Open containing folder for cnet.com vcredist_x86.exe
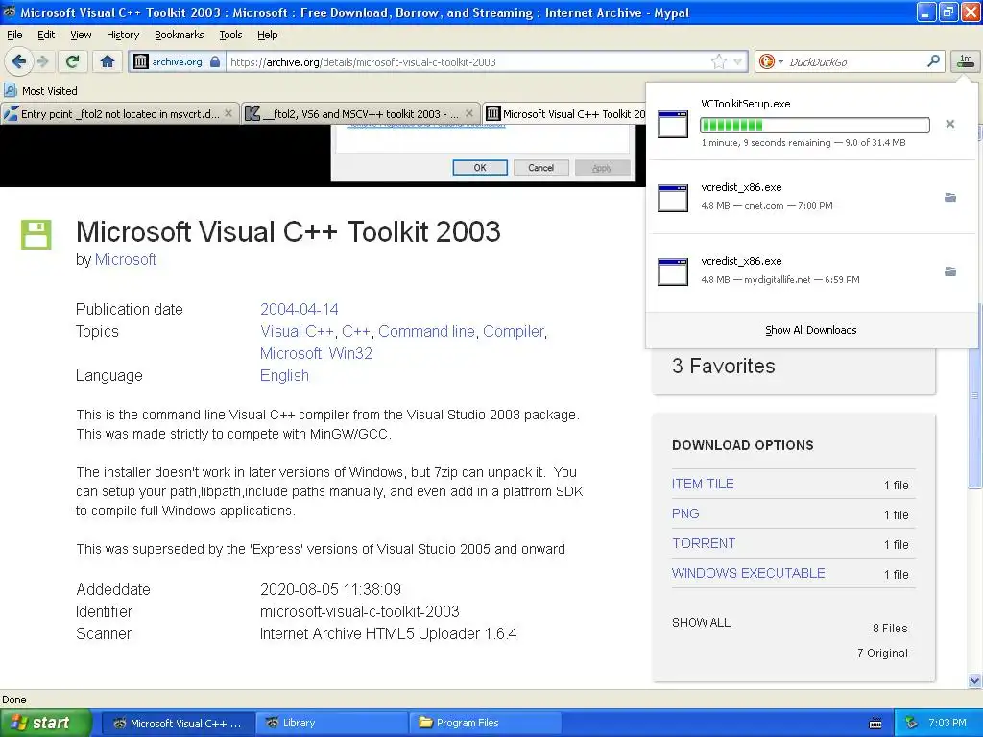This screenshot has height=737, width=983. pyautogui.click(x=950, y=198)
